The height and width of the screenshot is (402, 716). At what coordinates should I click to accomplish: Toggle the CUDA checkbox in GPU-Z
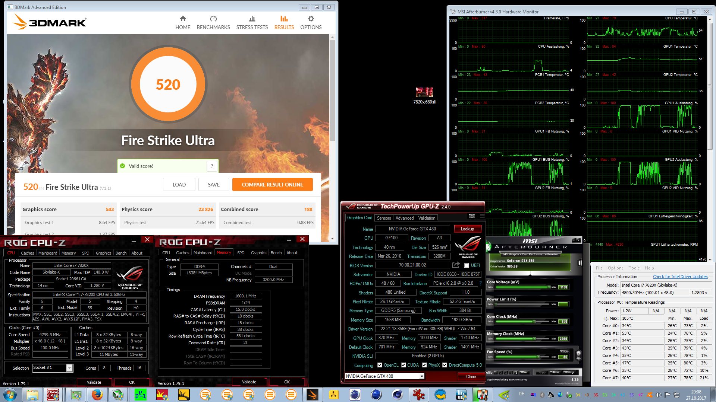(403, 365)
